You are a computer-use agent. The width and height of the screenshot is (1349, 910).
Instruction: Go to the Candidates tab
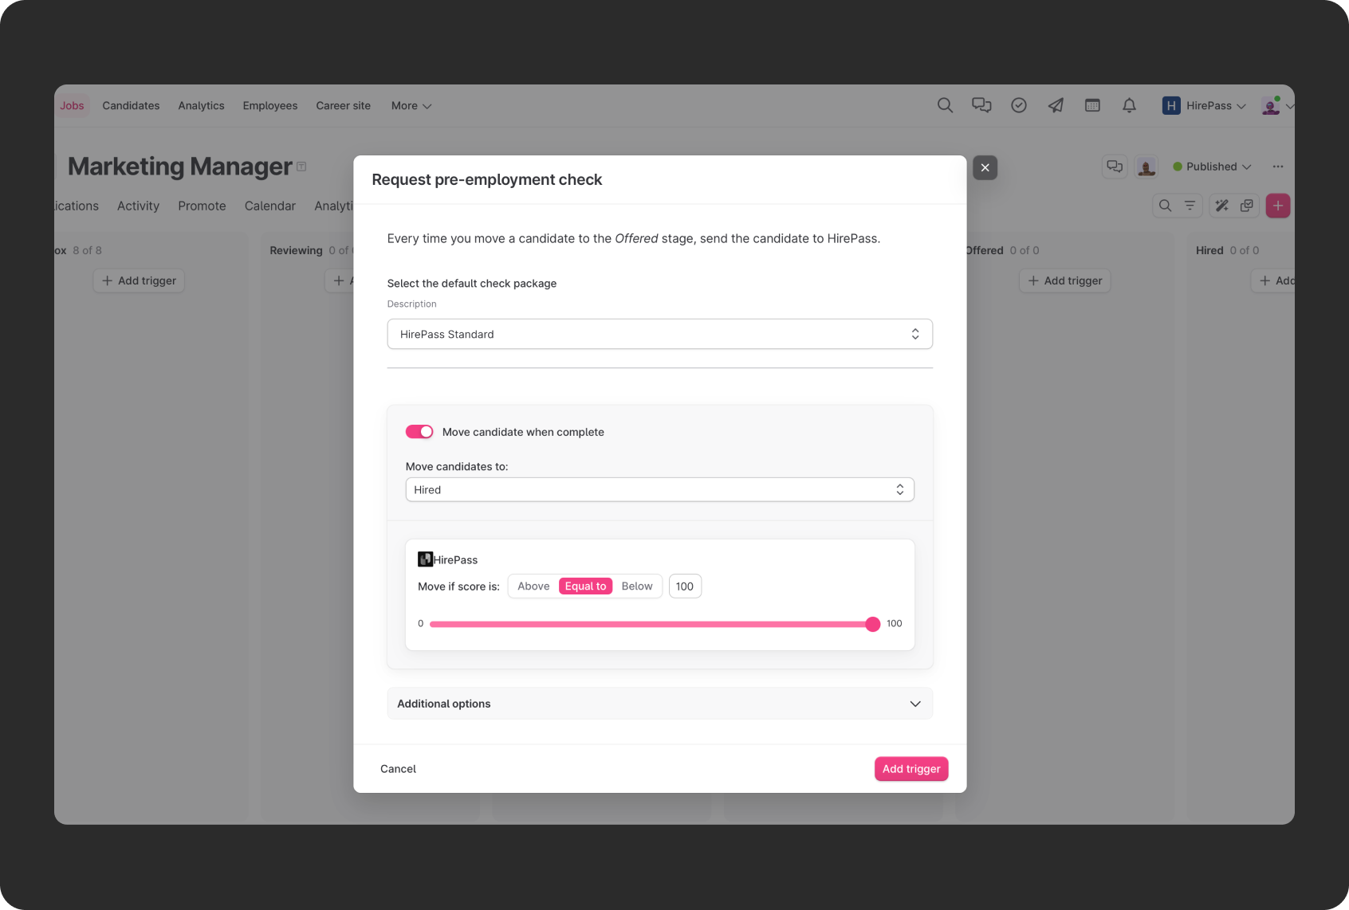point(131,106)
